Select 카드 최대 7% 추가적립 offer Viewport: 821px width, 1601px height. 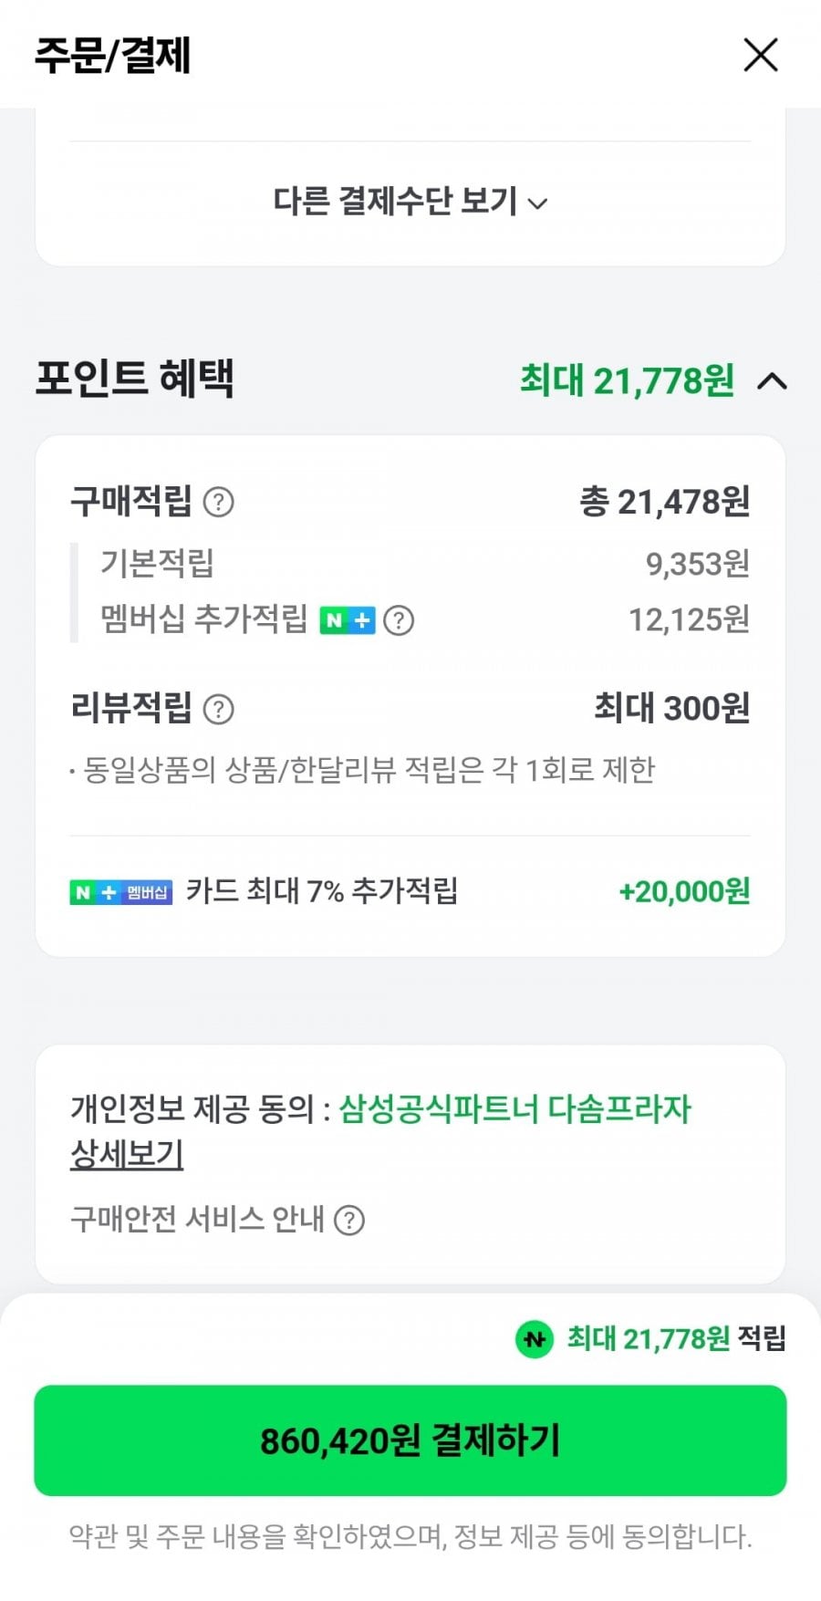pos(322,890)
